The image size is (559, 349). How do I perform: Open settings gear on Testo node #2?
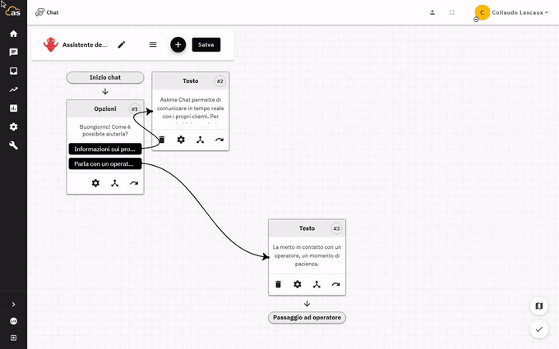point(181,140)
